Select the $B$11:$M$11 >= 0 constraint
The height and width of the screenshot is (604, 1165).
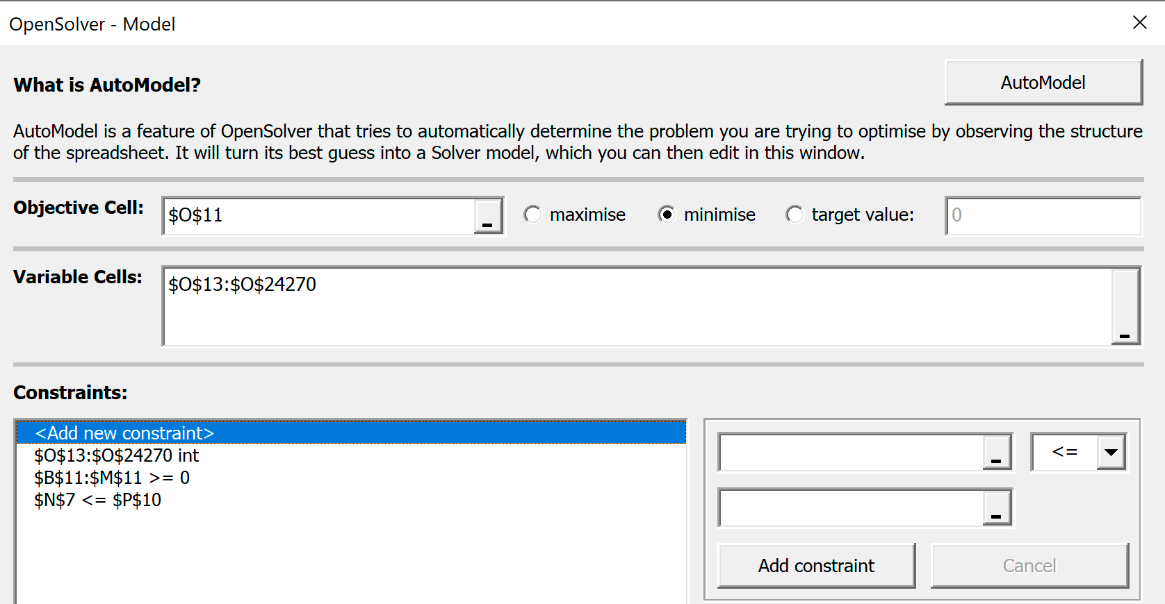pos(351,478)
